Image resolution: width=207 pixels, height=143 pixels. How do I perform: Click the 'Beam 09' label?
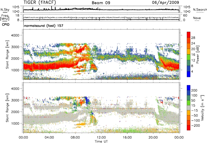101,3
